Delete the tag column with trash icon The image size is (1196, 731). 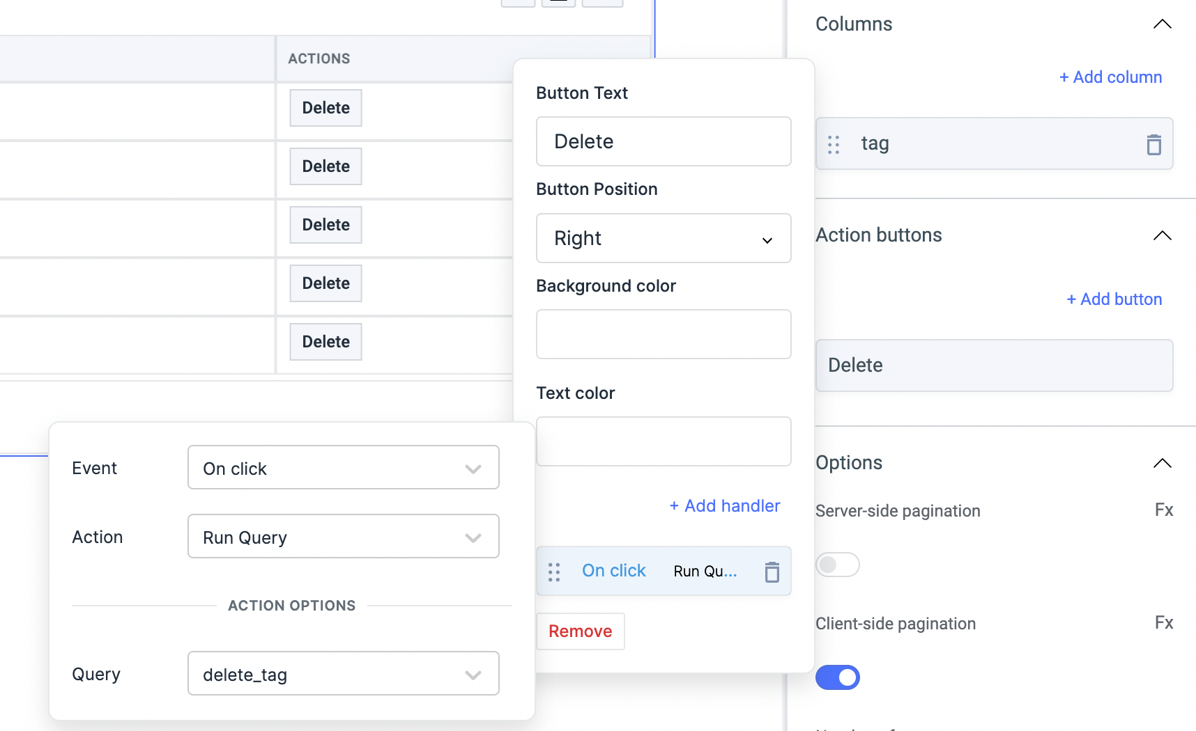point(1153,144)
